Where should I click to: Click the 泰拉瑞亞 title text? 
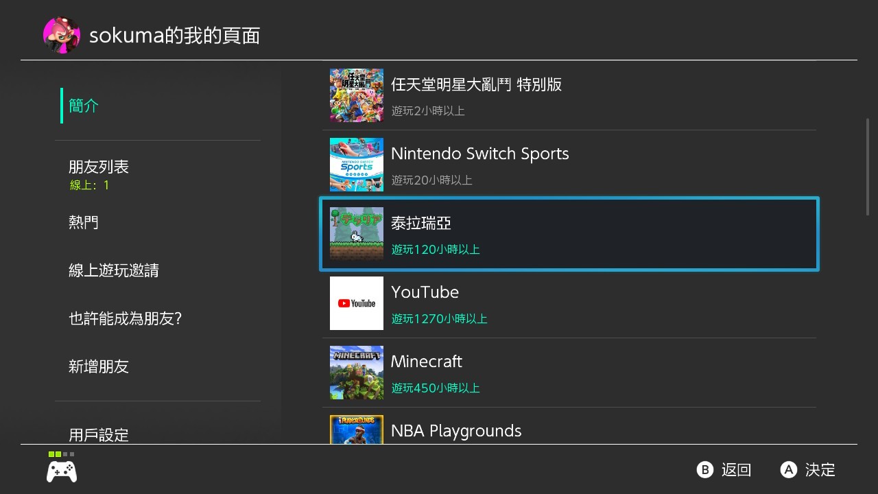click(x=421, y=223)
